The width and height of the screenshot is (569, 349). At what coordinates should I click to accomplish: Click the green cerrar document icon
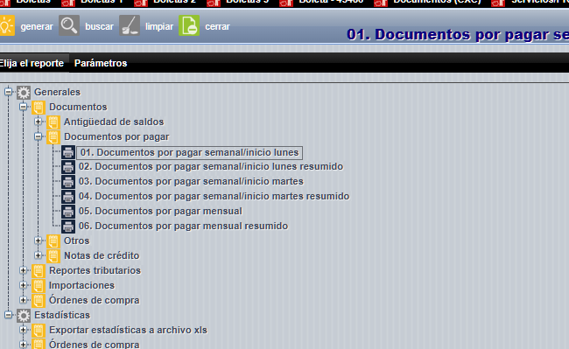click(189, 25)
